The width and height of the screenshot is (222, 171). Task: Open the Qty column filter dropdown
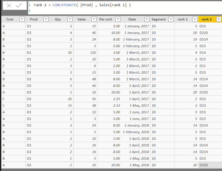tap(70, 19)
